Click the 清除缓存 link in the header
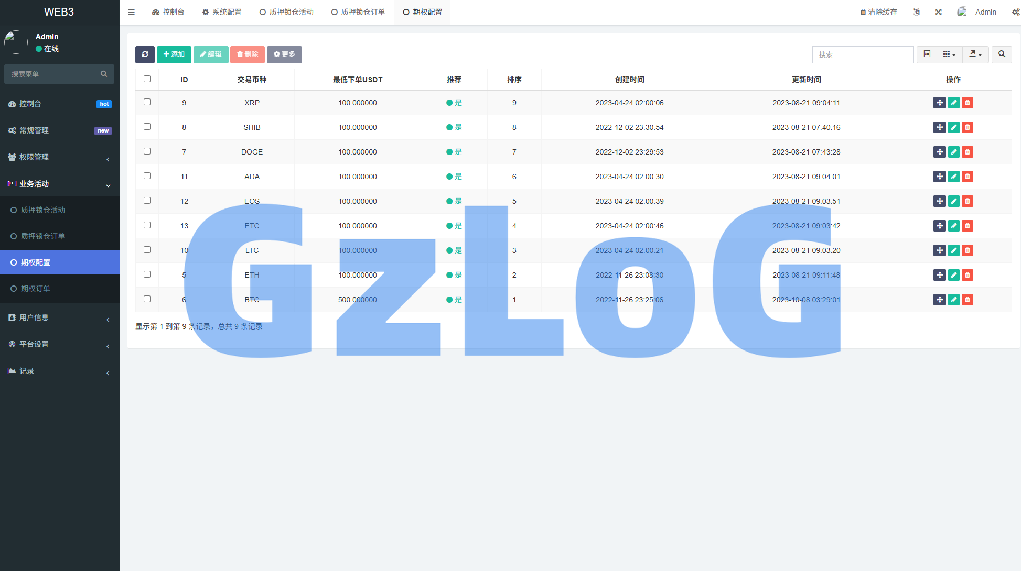Image resolution: width=1021 pixels, height=571 pixels. [x=878, y=12]
